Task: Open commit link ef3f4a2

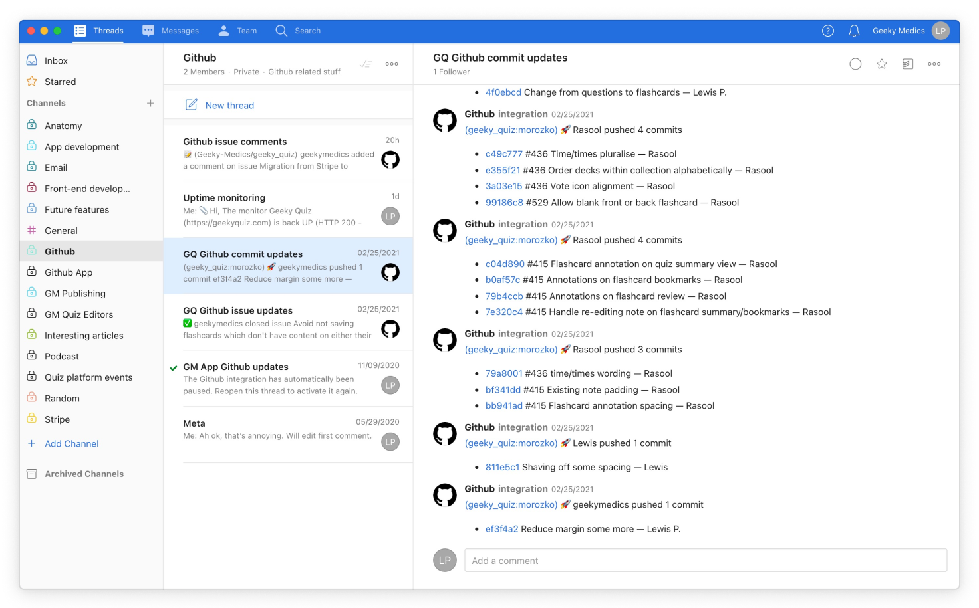Action: tap(501, 529)
